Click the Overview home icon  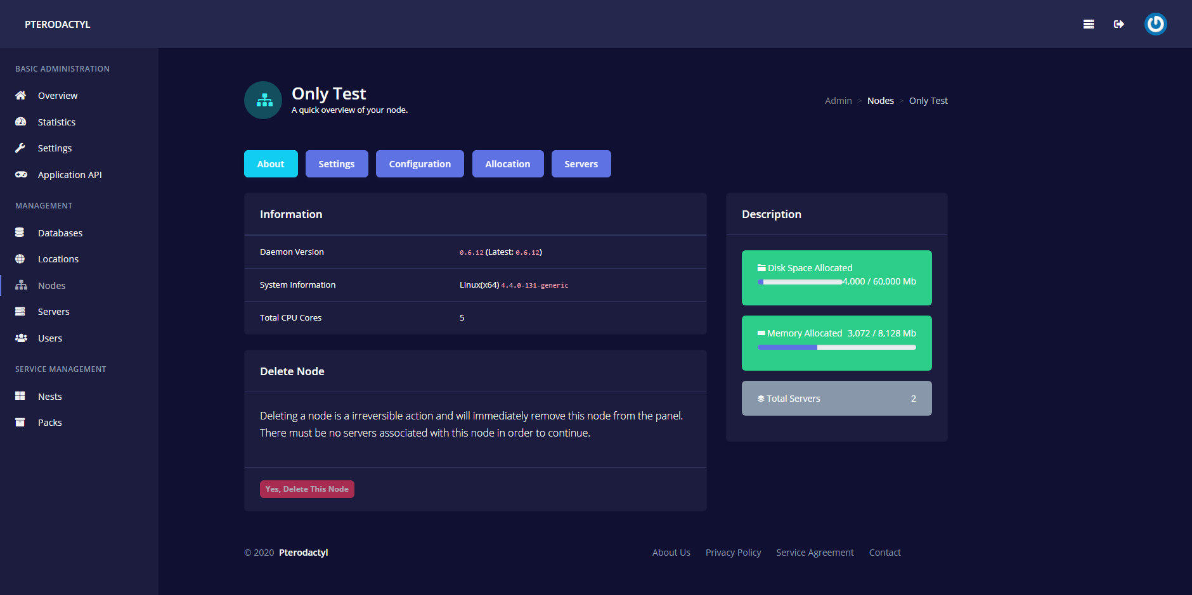(20, 95)
